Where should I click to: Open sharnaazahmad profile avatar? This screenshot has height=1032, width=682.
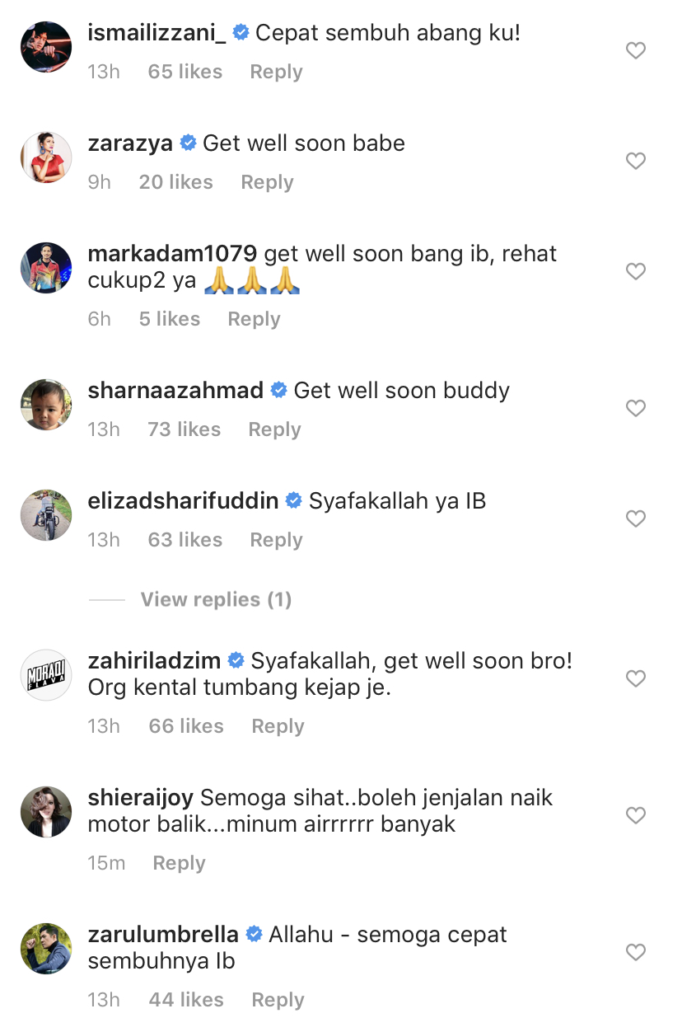point(46,405)
